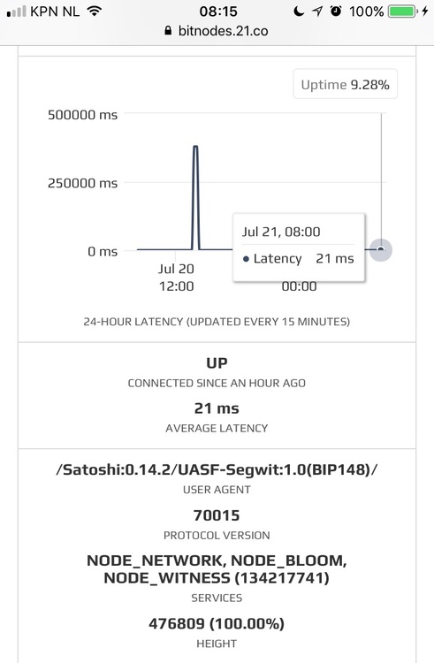
Task: Tap the alarm clock status icon
Action: [336, 11]
